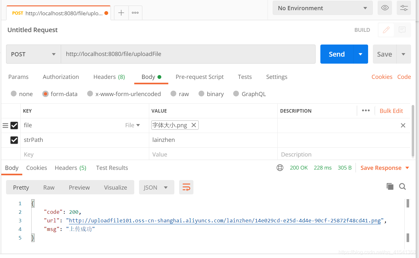Expand the Save Response dropdown

click(x=408, y=168)
